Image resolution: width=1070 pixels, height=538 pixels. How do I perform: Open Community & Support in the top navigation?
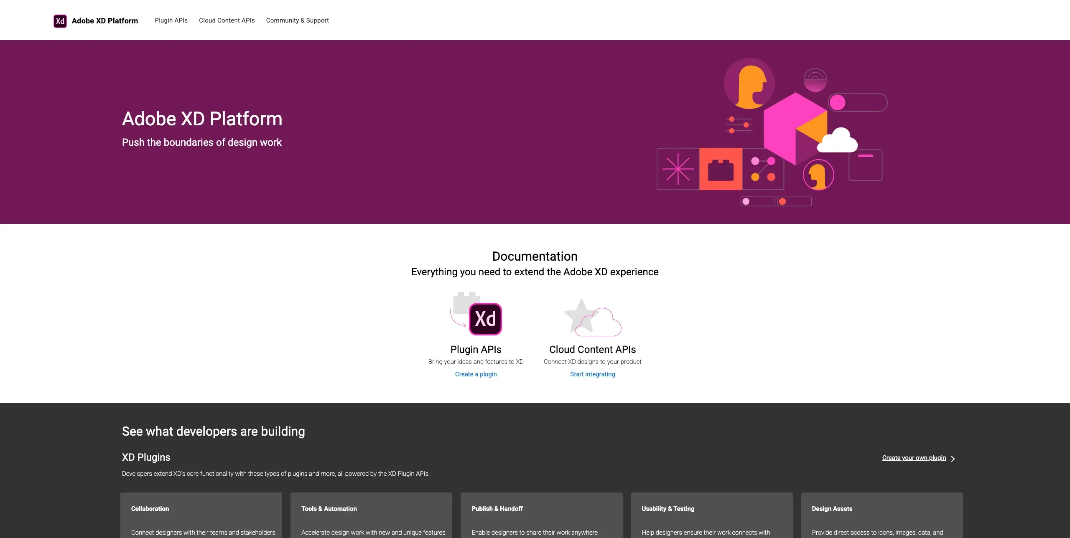point(297,20)
